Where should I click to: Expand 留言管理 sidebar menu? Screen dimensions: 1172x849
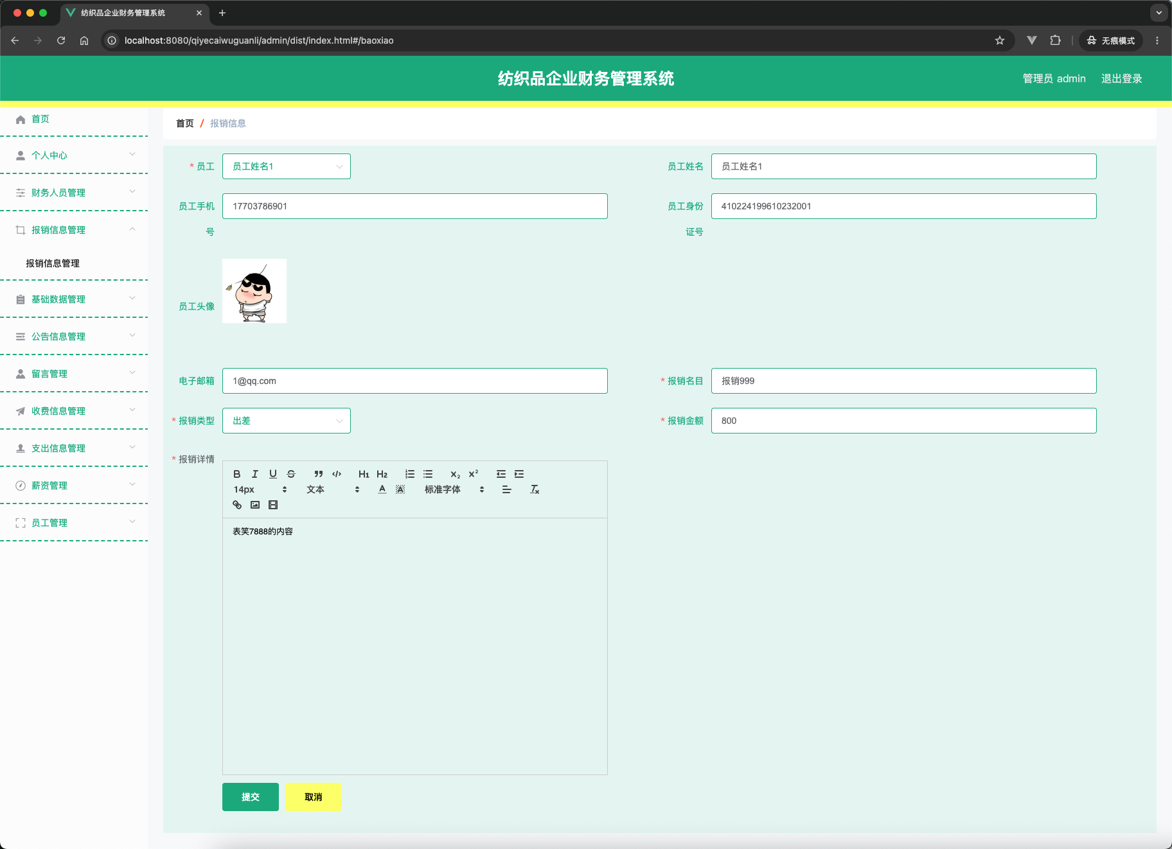coord(74,374)
